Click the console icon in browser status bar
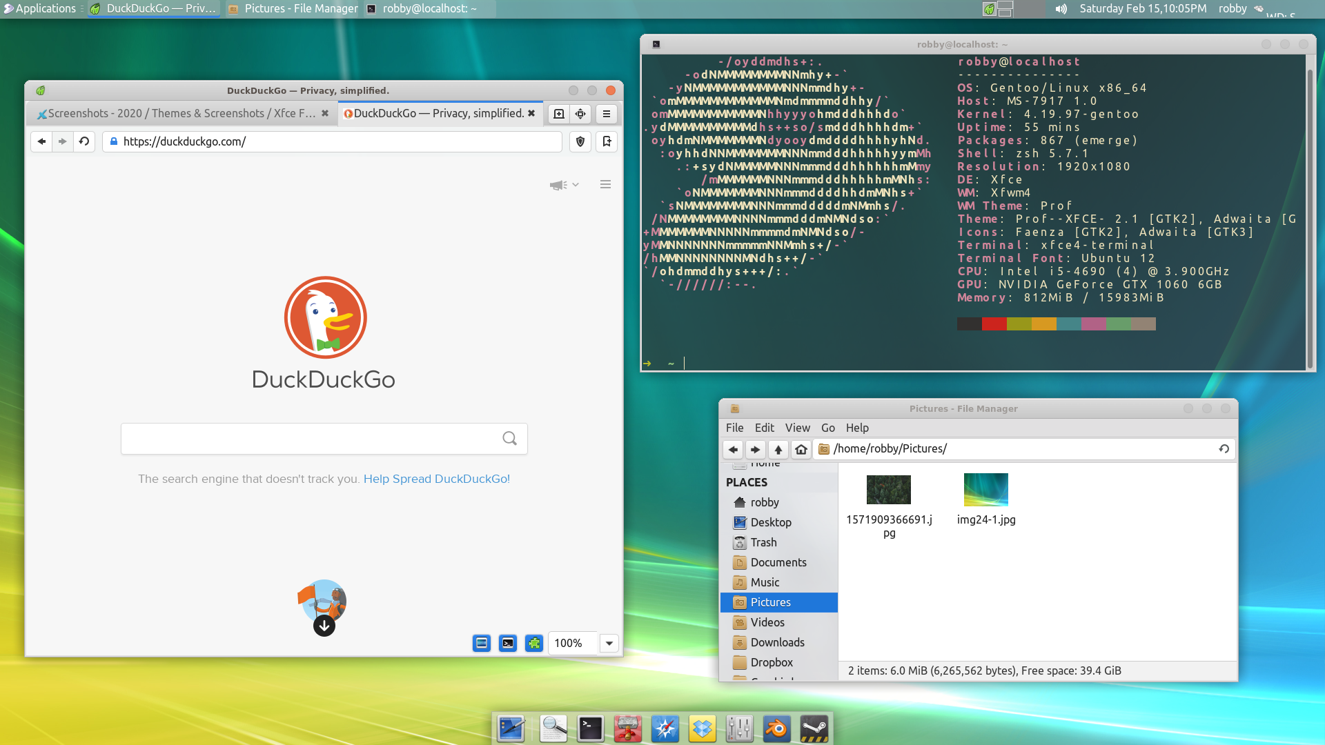The height and width of the screenshot is (745, 1325). (x=508, y=643)
